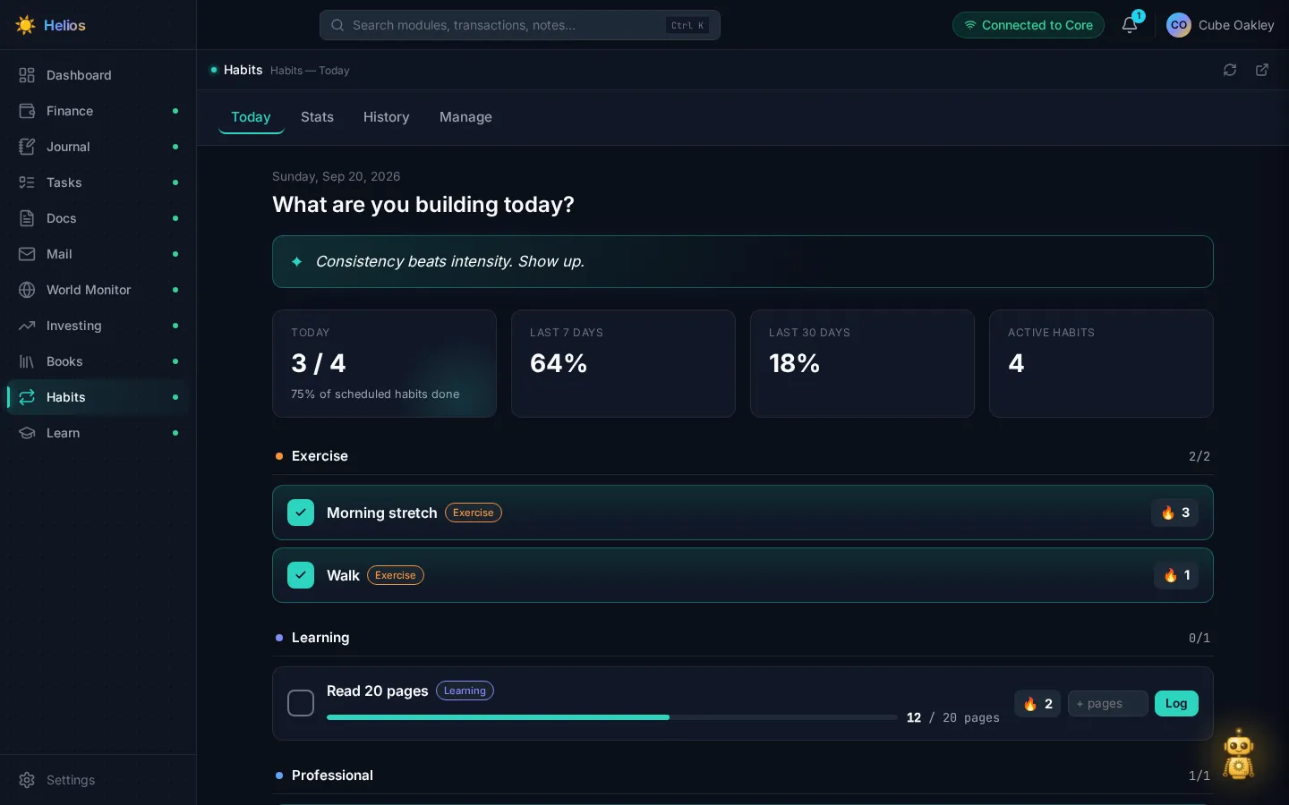Open the Investing trend icon
1289x805 pixels.
[x=27, y=326]
